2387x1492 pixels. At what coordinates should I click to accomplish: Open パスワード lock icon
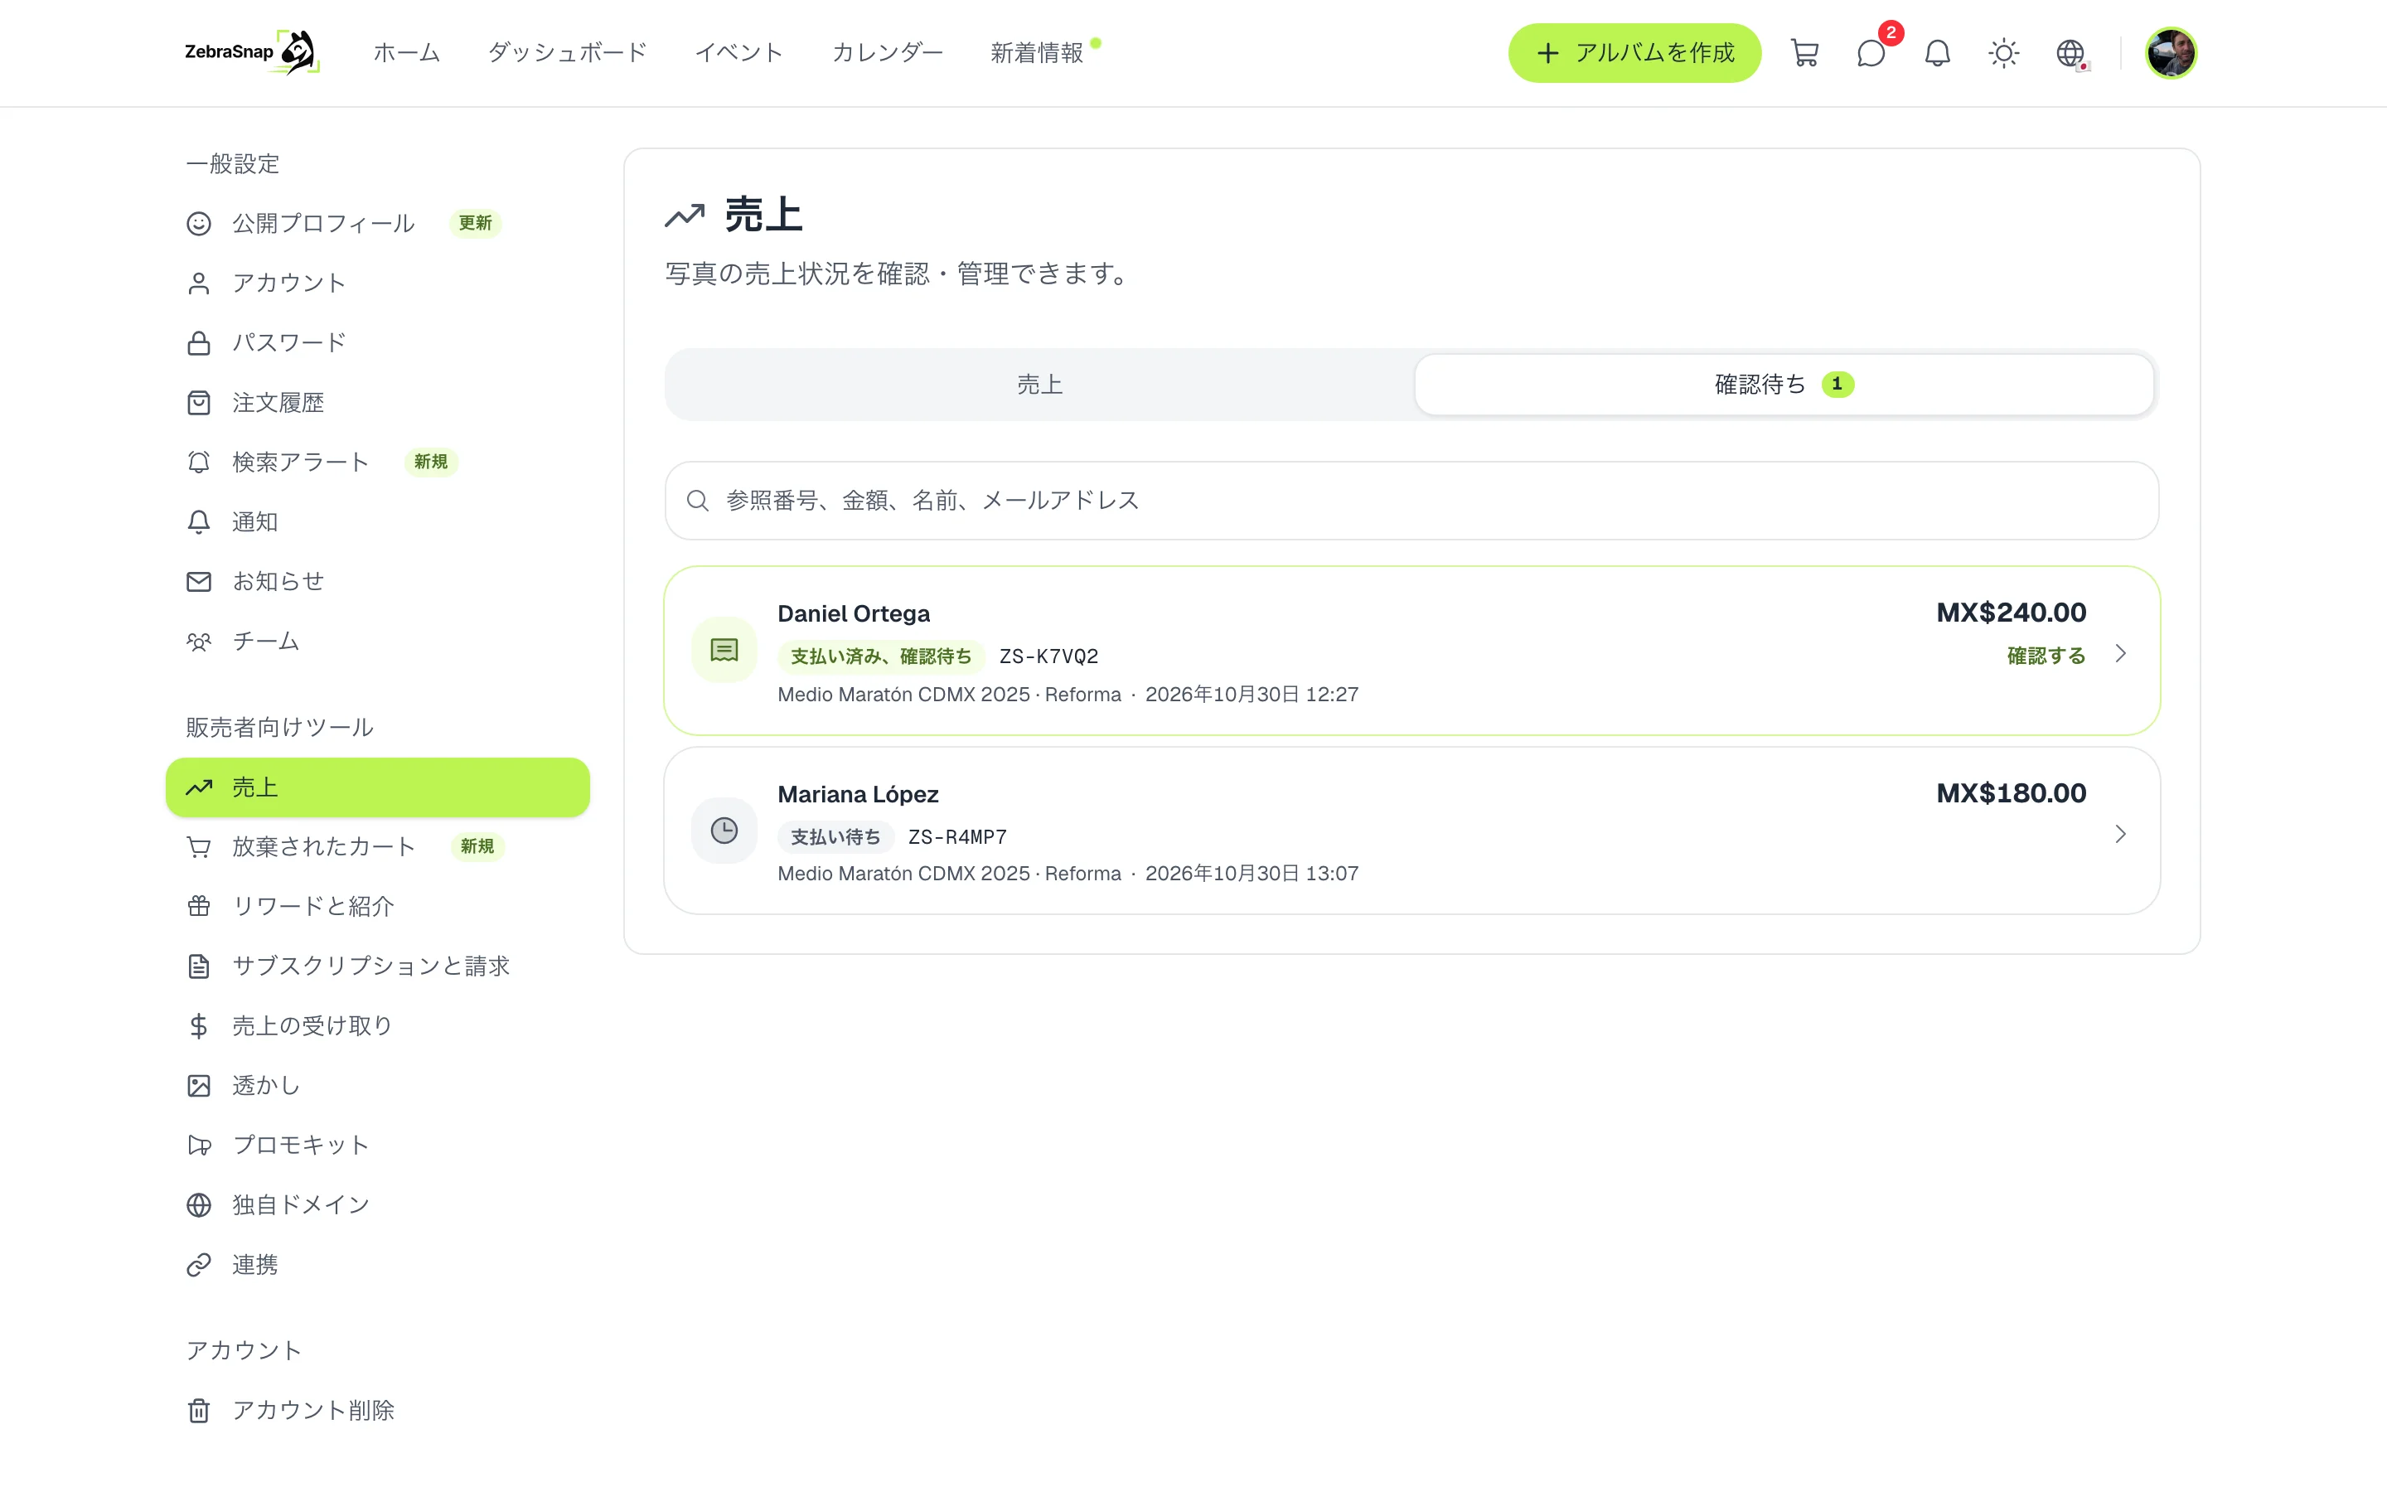click(x=199, y=342)
